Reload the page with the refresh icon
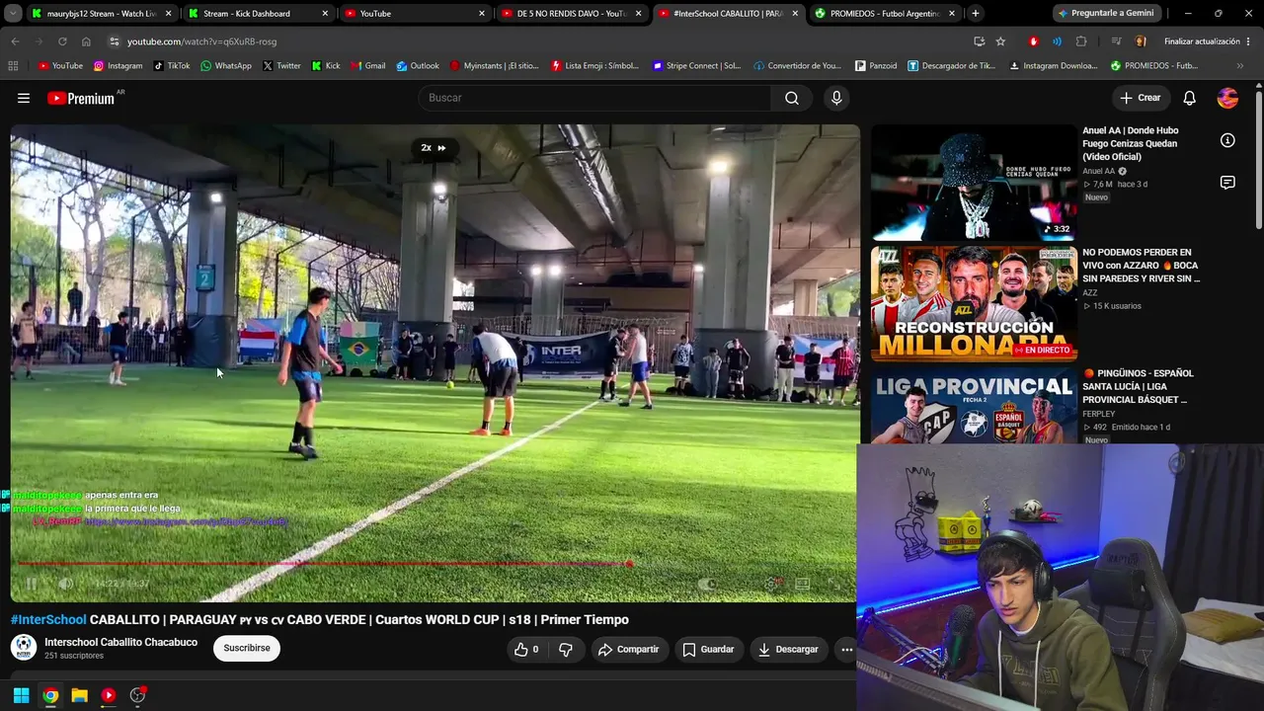The image size is (1264, 711). click(62, 41)
